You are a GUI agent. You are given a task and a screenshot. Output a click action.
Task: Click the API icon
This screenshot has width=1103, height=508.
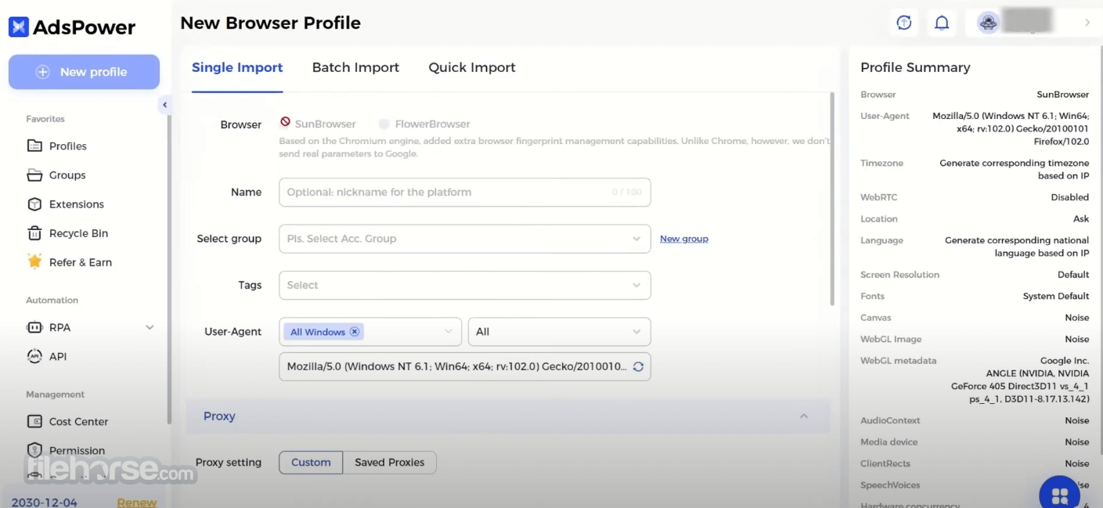34,356
